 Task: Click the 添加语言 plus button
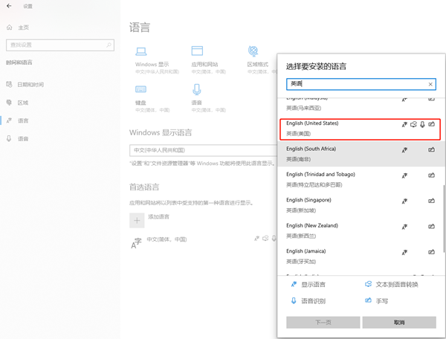(137, 220)
